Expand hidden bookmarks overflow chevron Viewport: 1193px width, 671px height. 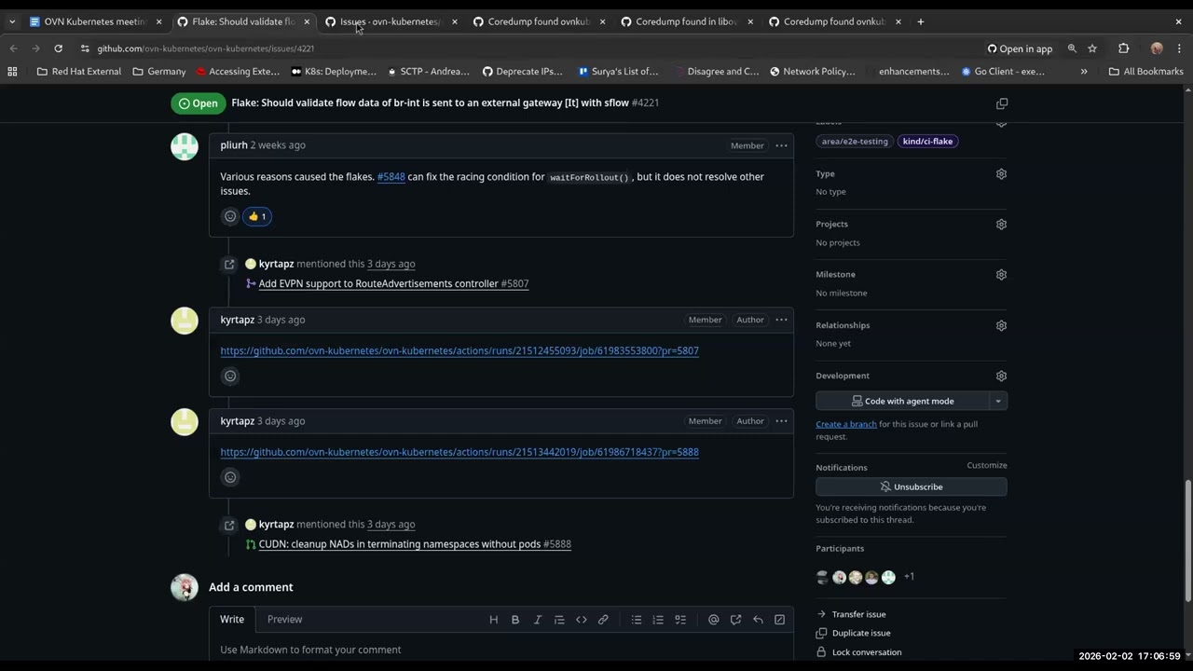point(1084,71)
